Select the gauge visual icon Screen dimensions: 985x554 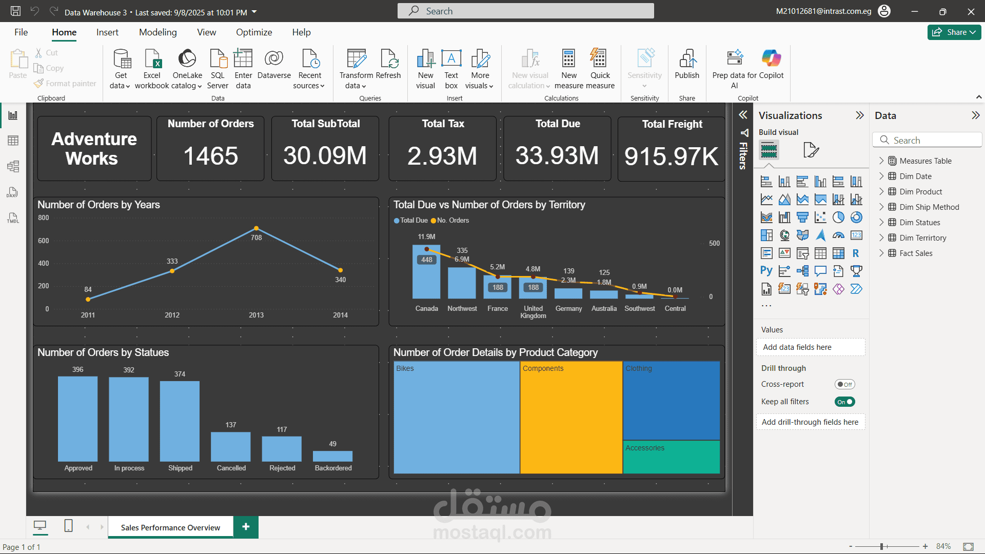click(838, 235)
